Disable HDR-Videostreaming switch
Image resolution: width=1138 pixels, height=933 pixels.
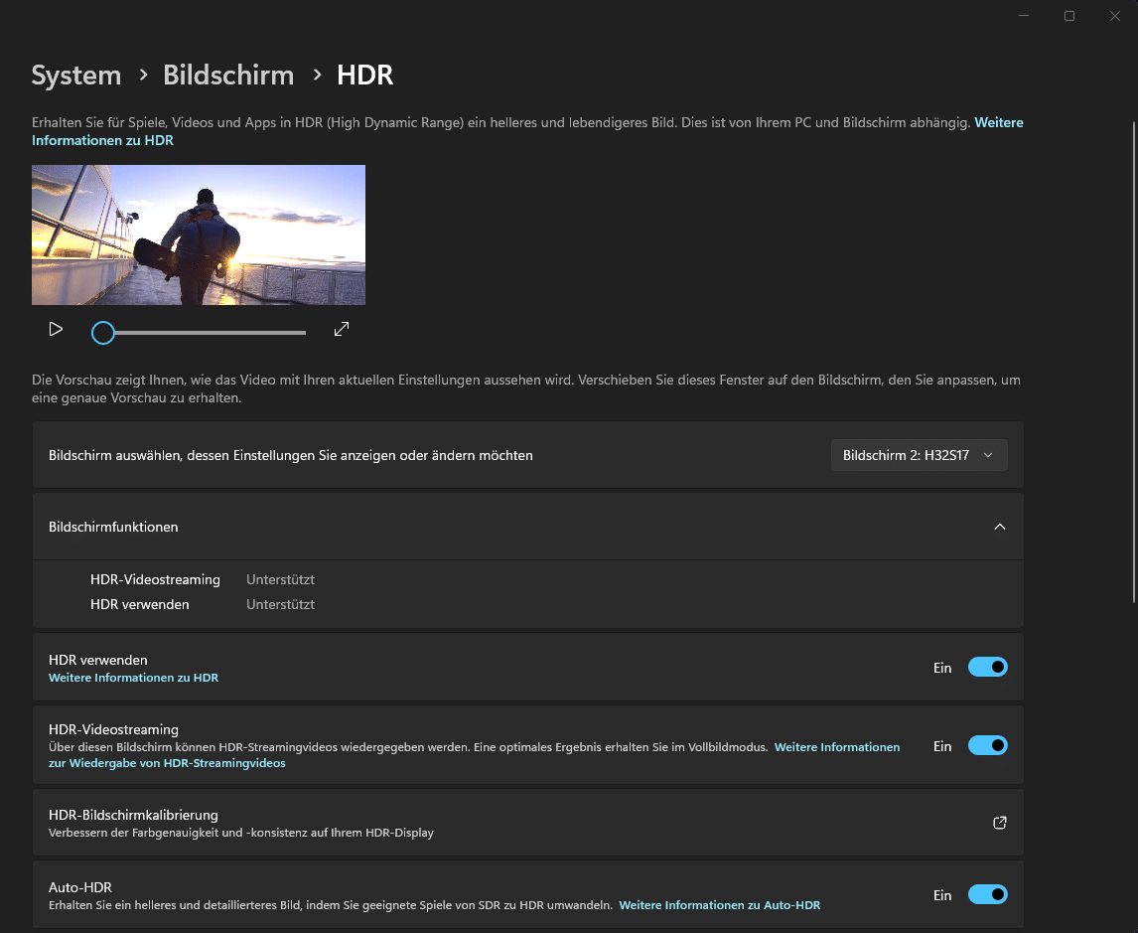(987, 745)
